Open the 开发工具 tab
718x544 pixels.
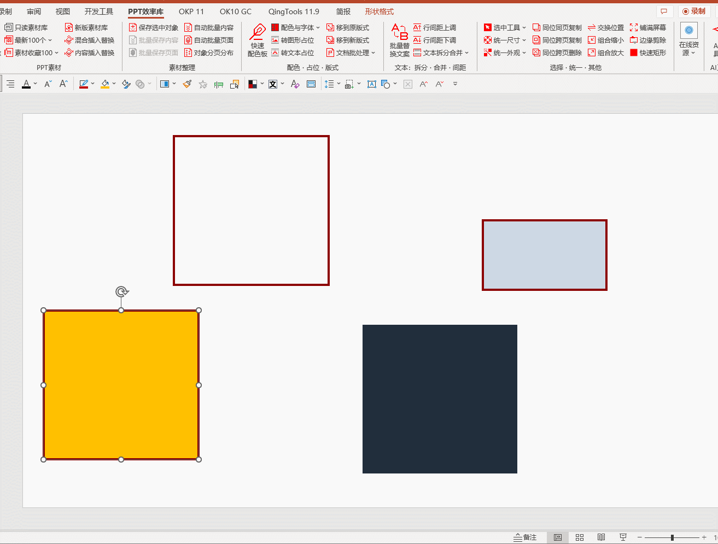tap(99, 11)
